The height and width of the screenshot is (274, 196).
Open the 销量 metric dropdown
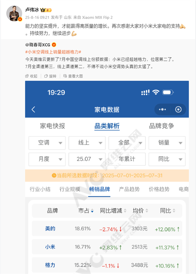(x=167, y=143)
